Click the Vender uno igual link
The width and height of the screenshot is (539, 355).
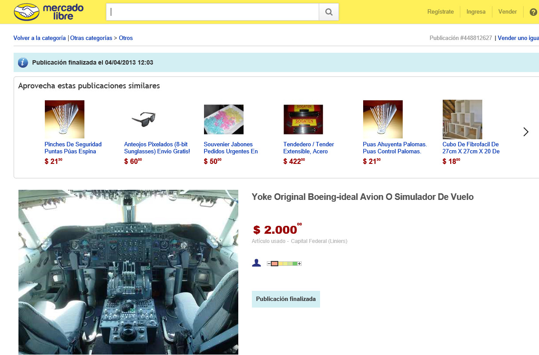(518, 38)
